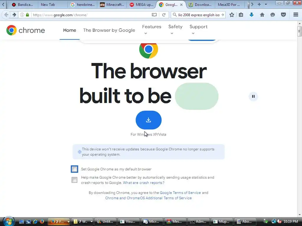Expand the 7 Windows Explorer taskbar group
The height and width of the screenshot is (226, 302).
coord(91,222)
